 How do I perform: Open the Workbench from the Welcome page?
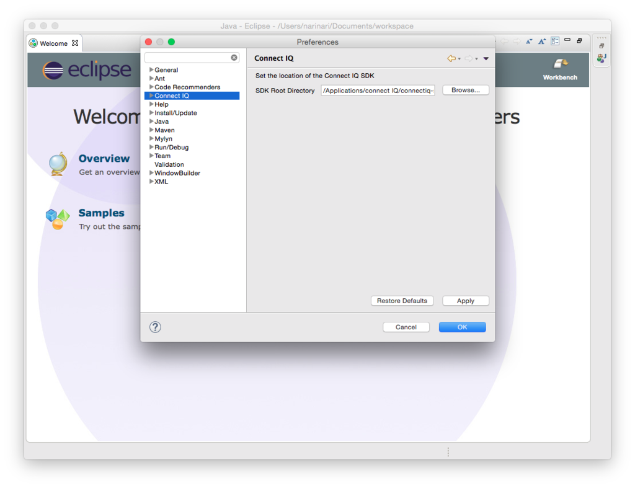[x=560, y=69]
